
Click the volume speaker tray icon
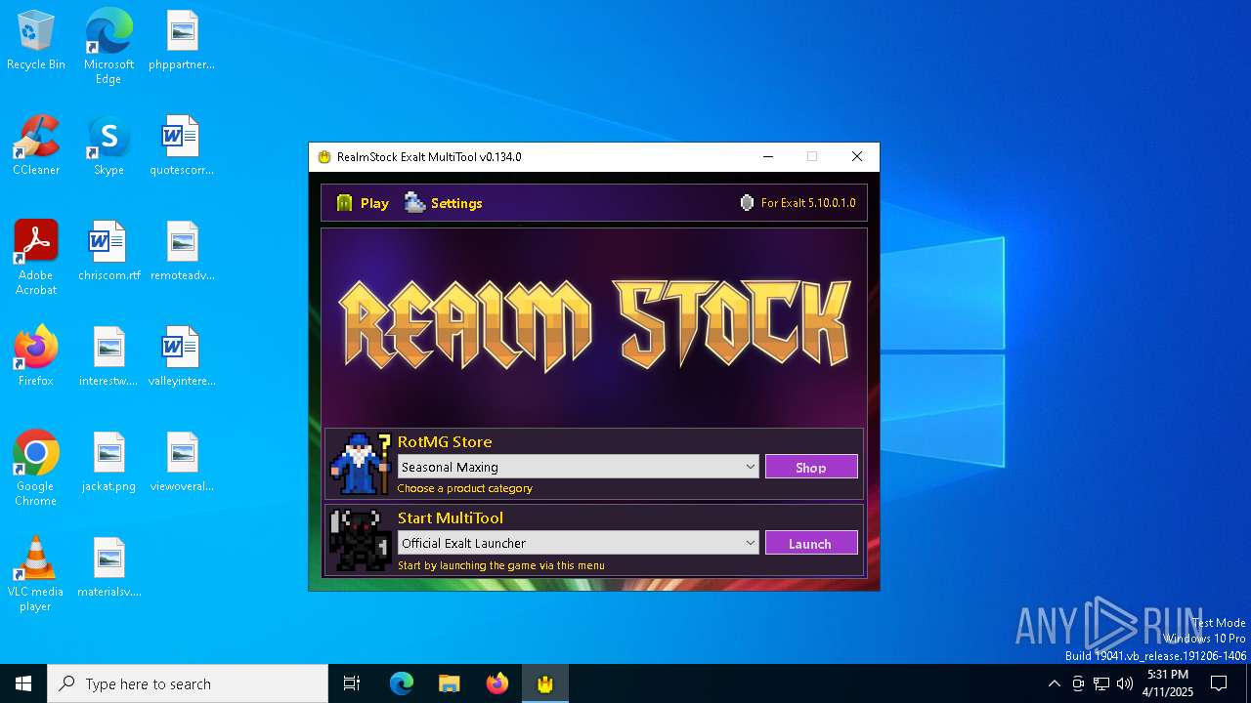[x=1125, y=683]
